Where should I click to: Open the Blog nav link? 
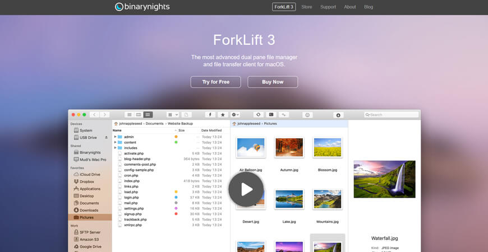click(369, 7)
